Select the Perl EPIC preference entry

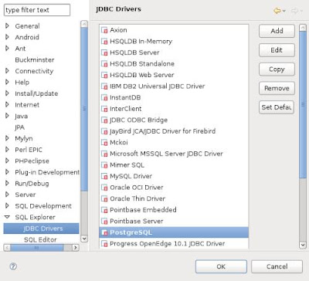[x=29, y=150]
